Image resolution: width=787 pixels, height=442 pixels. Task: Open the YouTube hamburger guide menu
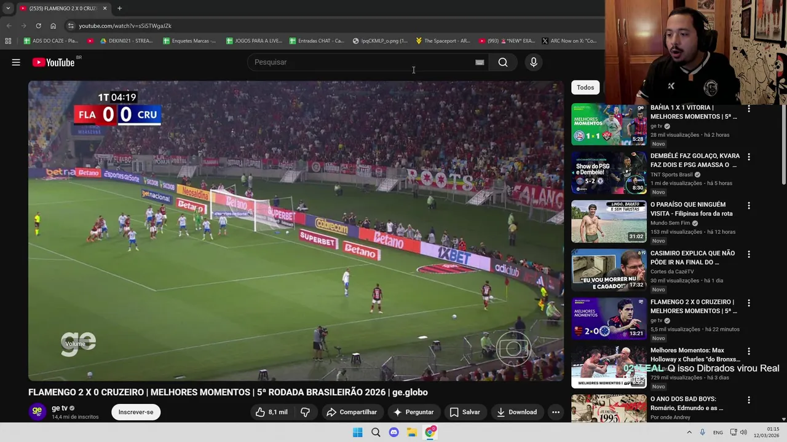point(16,62)
